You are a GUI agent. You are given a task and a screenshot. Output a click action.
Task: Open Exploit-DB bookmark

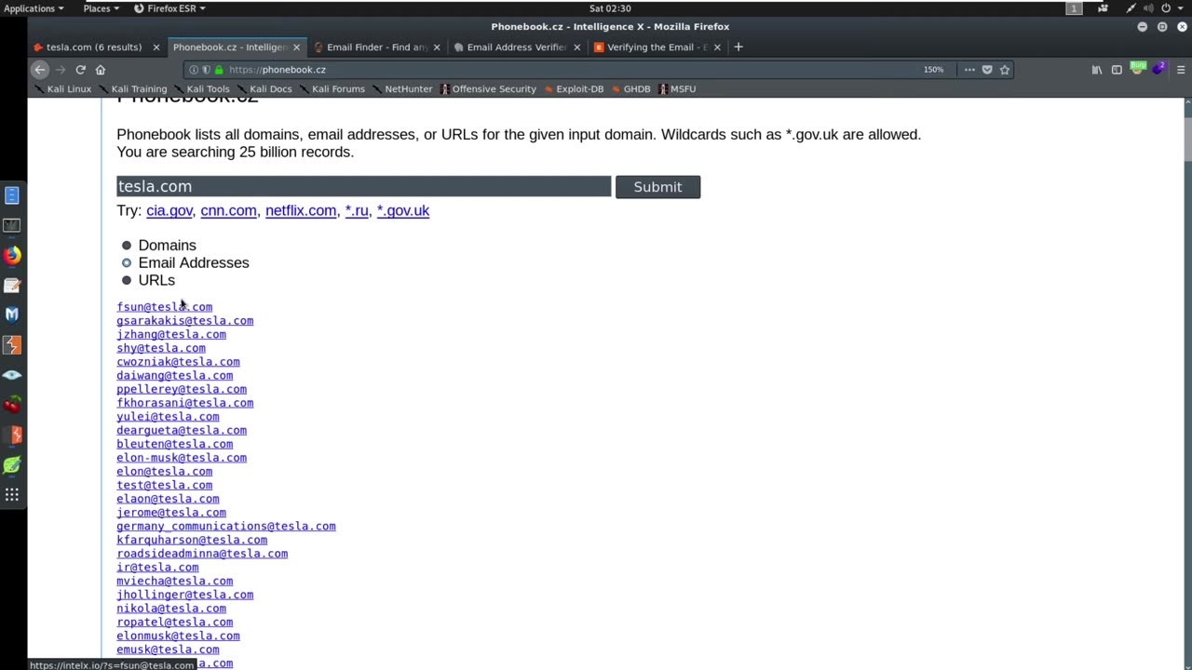(x=573, y=89)
